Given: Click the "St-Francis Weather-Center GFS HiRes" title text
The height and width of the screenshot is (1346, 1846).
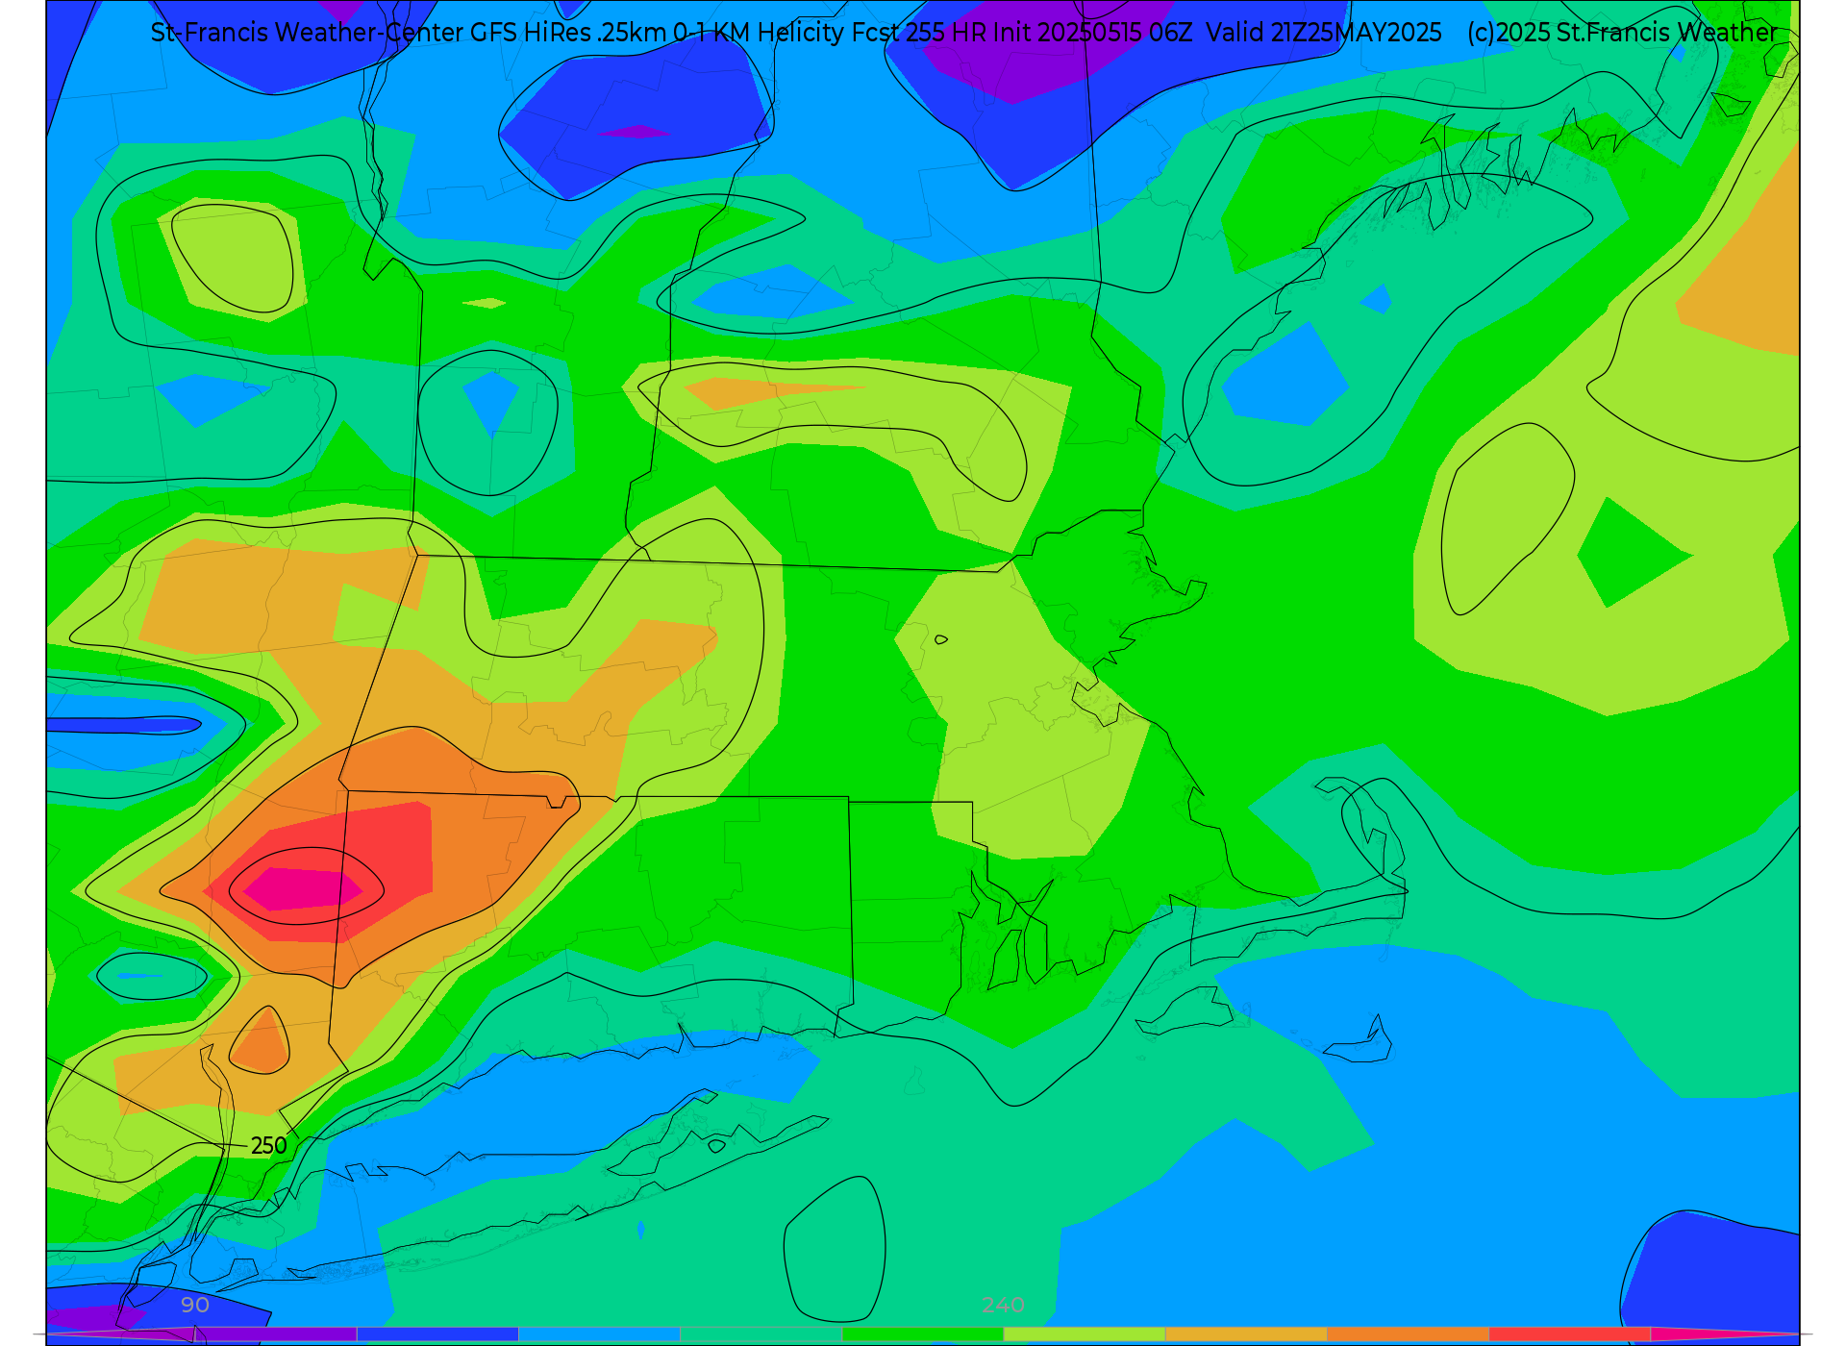Looking at the screenshot, I should click(x=371, y=33).
